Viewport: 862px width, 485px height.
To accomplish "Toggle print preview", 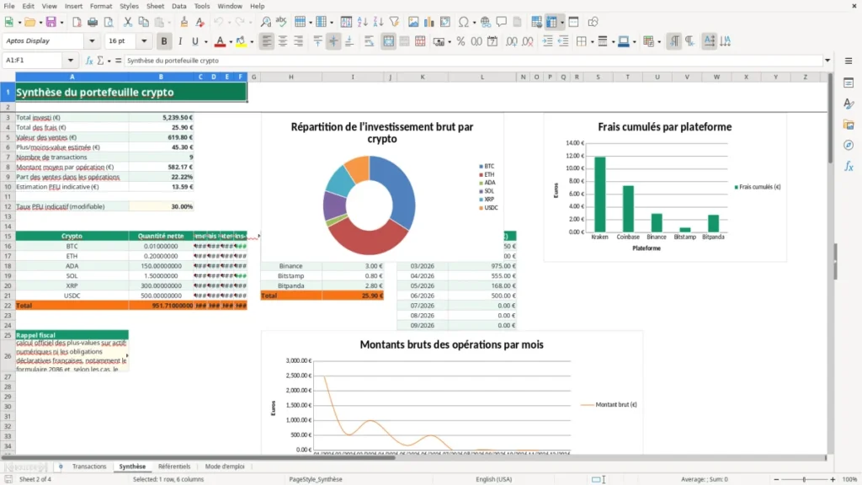I will (109, 22).
